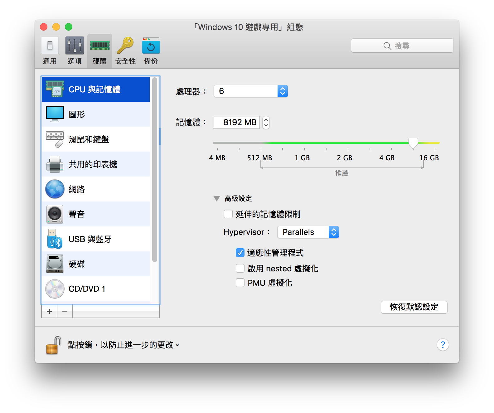This screenshot has width=494, height=413.
Task: Open the 備份 (Backup) toolbar tab
Action: (151, 51)
